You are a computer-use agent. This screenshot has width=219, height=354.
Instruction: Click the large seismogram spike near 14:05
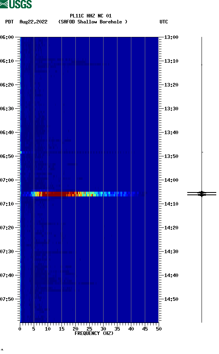pyautogui.click(x=202, y=194)
